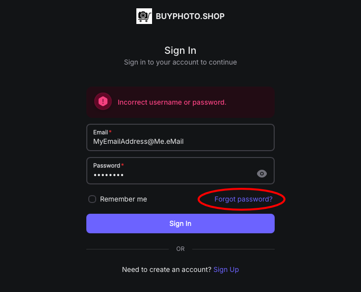Click the BUYPHOTO.SHOP brand name
Viewport: 361px width, 292px height.
tap(190, 16)
